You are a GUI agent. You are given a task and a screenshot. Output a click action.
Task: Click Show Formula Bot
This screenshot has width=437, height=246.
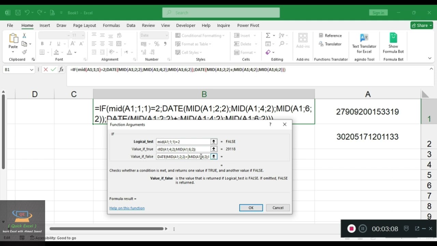[393, 43]
